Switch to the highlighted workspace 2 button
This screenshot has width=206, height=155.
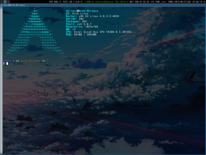pyautogui.click(x=5, y=2)
